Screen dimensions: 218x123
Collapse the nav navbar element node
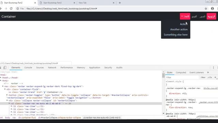(3, 86)
